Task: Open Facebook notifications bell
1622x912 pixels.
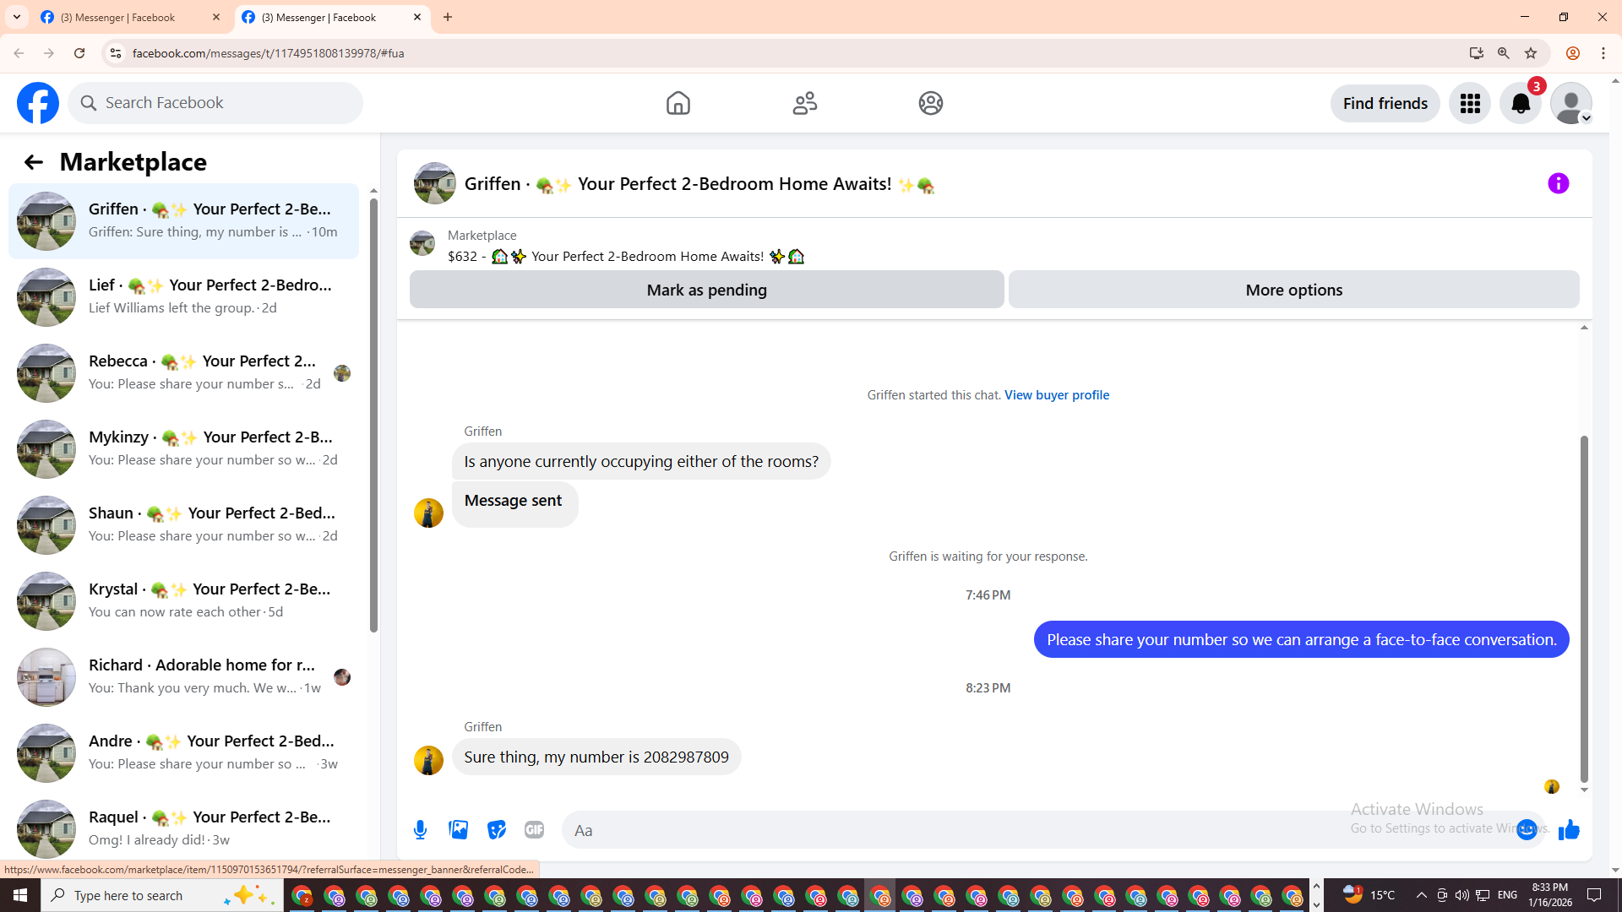Action: coord(1520,103)
